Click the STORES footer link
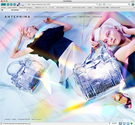135x125 pixels. click(x=14, y=119)
